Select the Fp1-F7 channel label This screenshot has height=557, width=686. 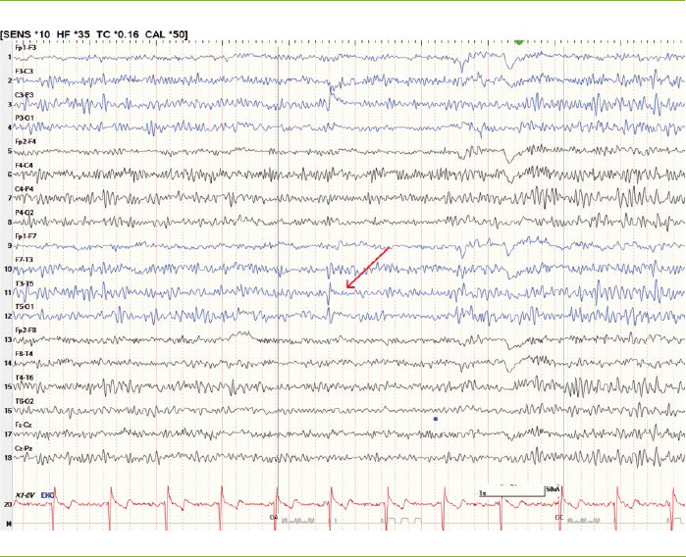tap(26, 236)
